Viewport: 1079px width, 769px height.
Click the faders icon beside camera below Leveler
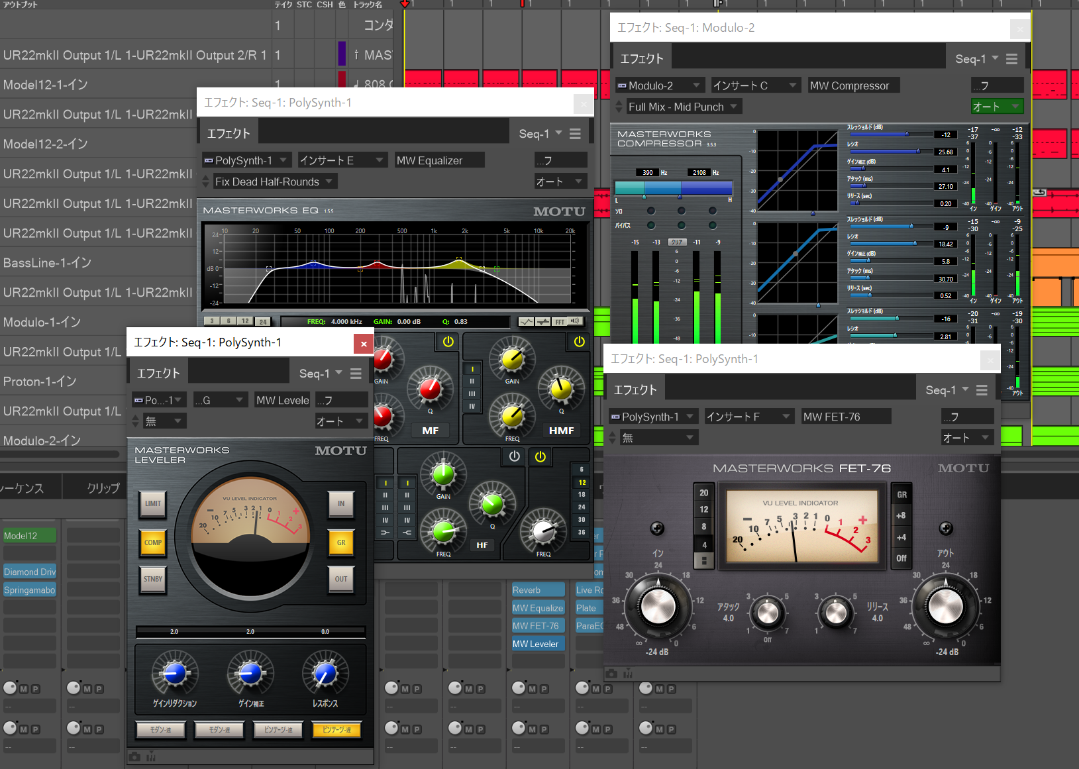pos(151,756)
